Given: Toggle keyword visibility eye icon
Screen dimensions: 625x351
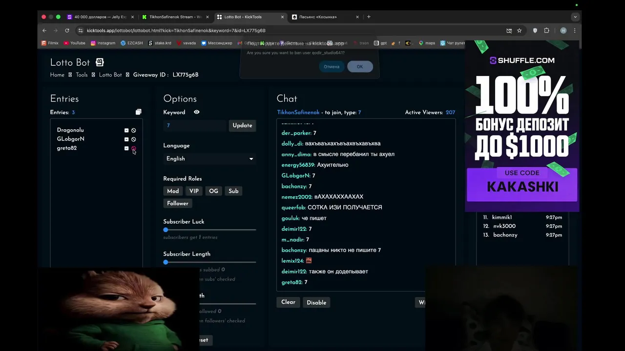Looking at the screenshot, I should [196, 112].
